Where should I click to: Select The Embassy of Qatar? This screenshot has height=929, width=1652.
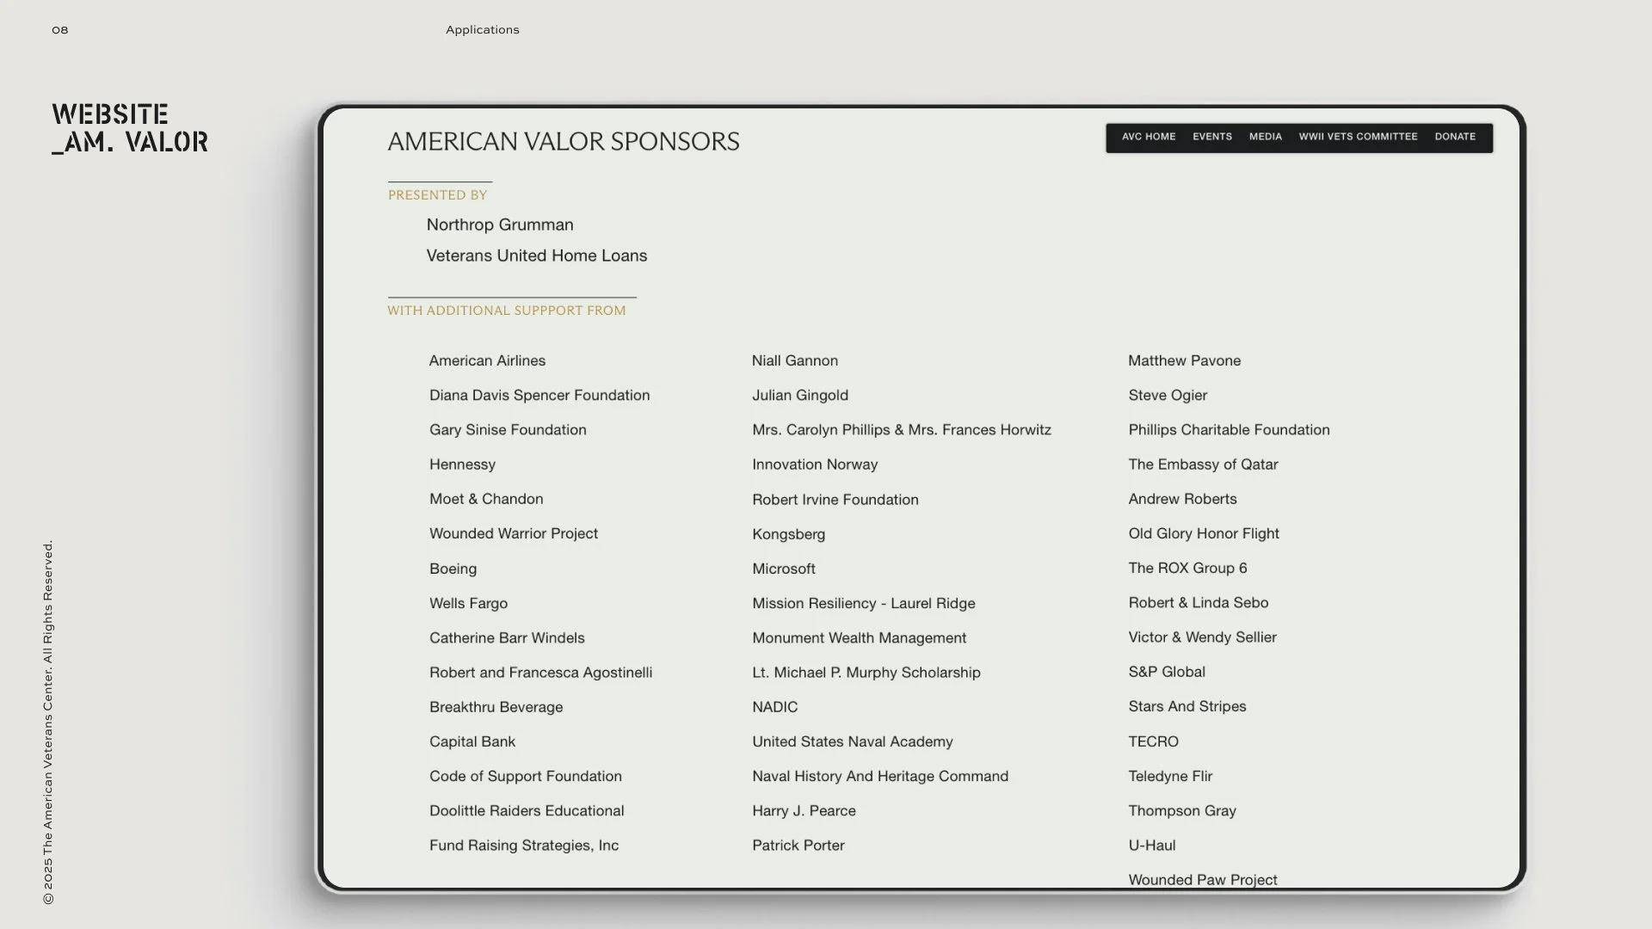click(1203, 464)
